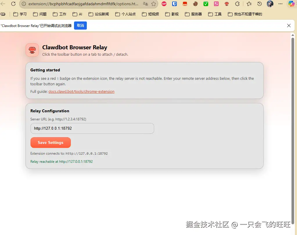
Task: Open the 影视 bookmark folder
Action: point(172,14)
